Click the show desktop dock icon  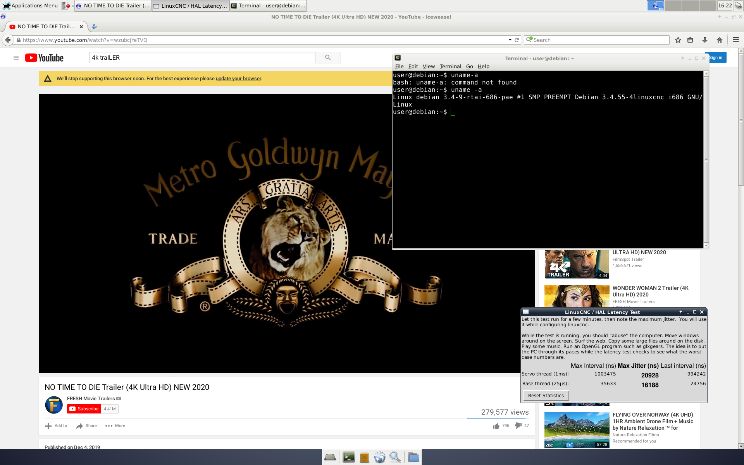(x=330, y=457)
